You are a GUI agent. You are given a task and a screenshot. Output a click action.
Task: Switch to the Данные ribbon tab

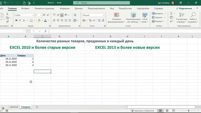[79, 8]
